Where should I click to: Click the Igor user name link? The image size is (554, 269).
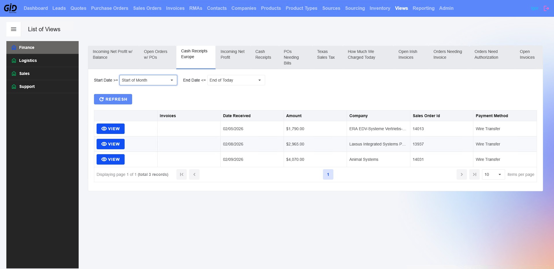pos(535,8)
